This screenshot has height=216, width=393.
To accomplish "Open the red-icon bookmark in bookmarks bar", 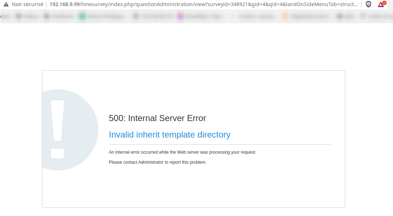I will pyautogui.click(x=253, y=16).
